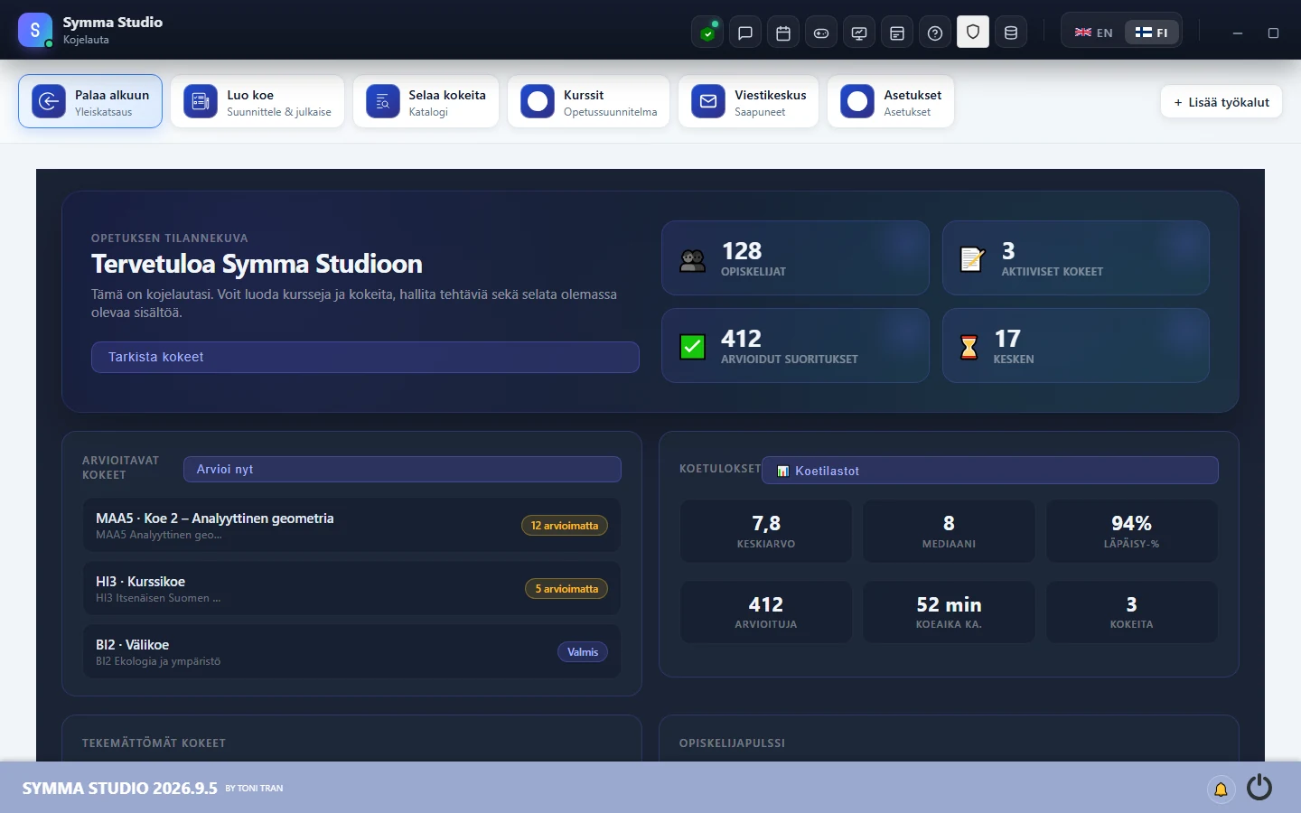Click the green status check icon
This screenshot has height=813, width=1301.
point(707,33)
